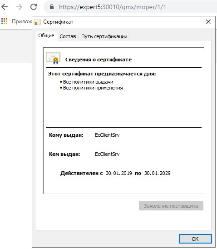Click the browser back arrow
Image resolution: width=217 pixels, height=249 pixels.
5,7
